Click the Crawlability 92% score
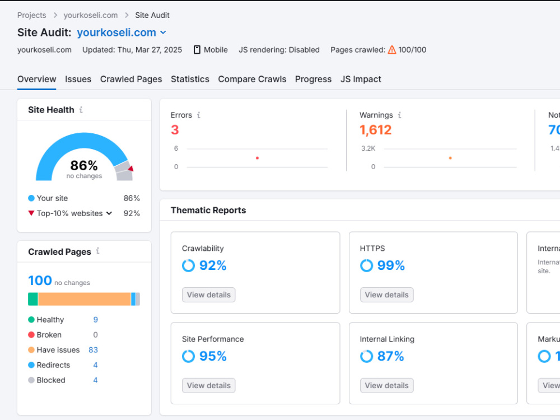This screenshot has width=560, height=420. [x=213, y=265]
